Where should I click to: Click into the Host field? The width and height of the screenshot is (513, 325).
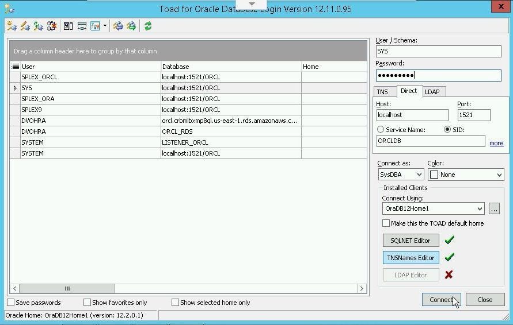point(412,115)
